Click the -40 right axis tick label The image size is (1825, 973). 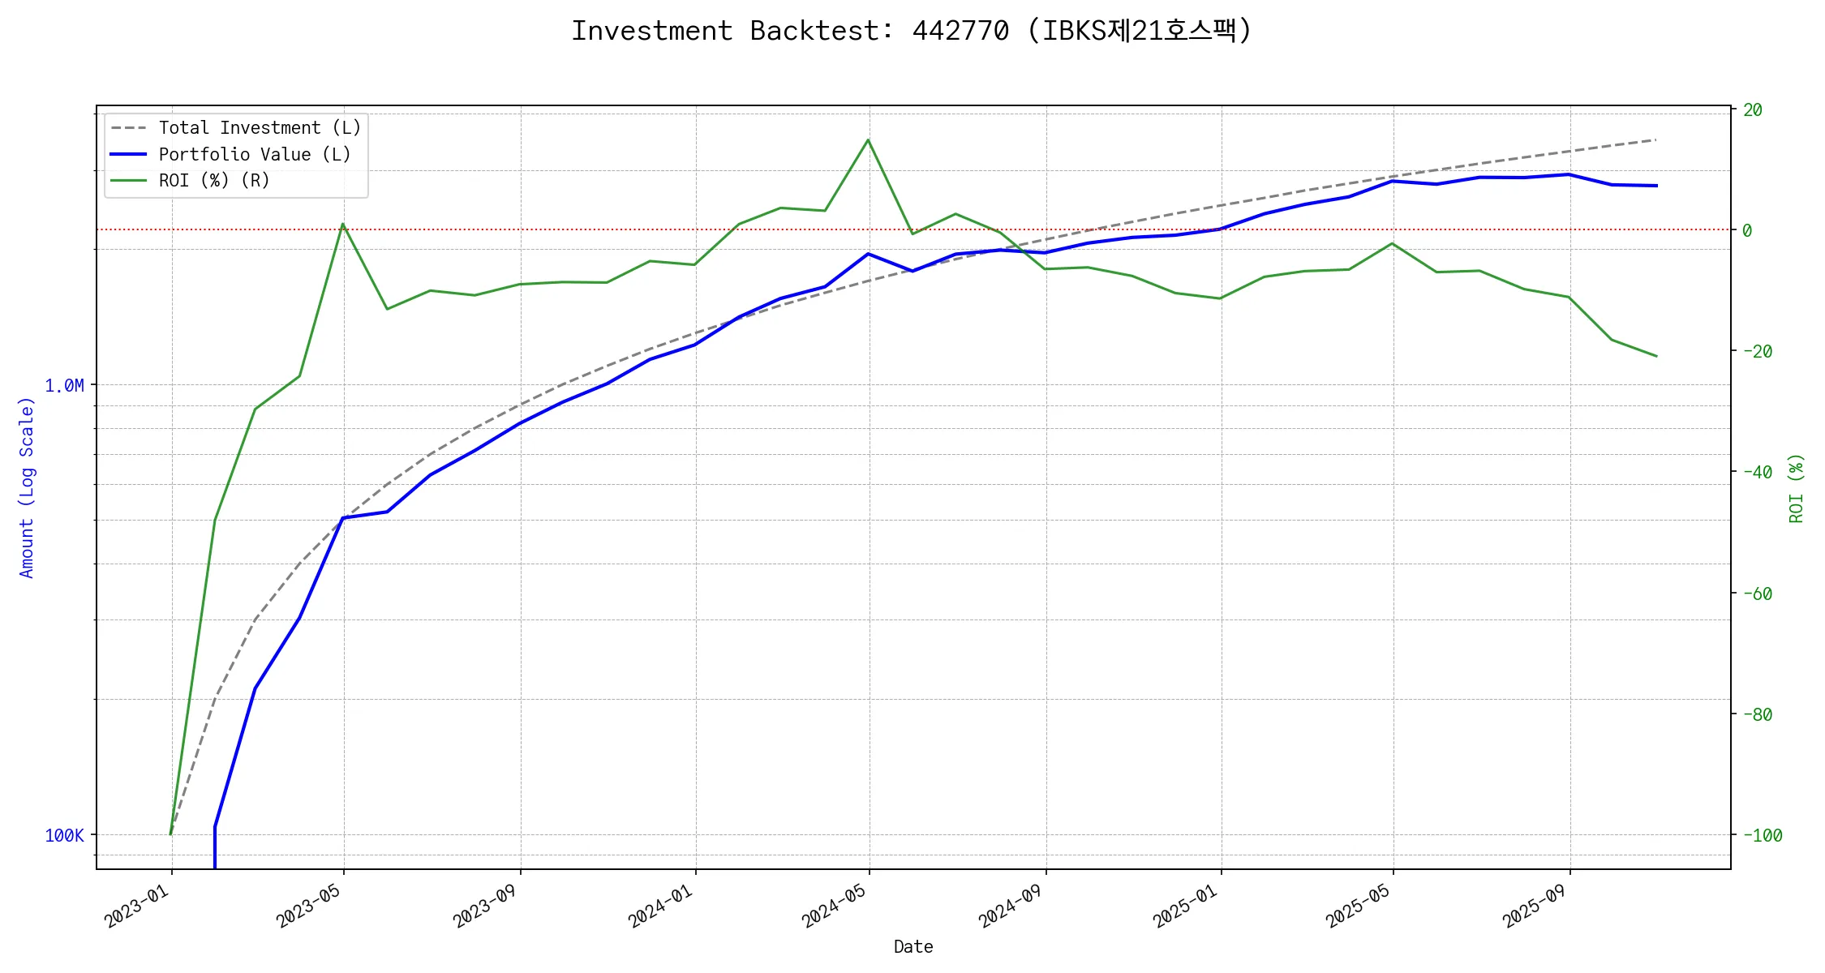click(1757, 472)
